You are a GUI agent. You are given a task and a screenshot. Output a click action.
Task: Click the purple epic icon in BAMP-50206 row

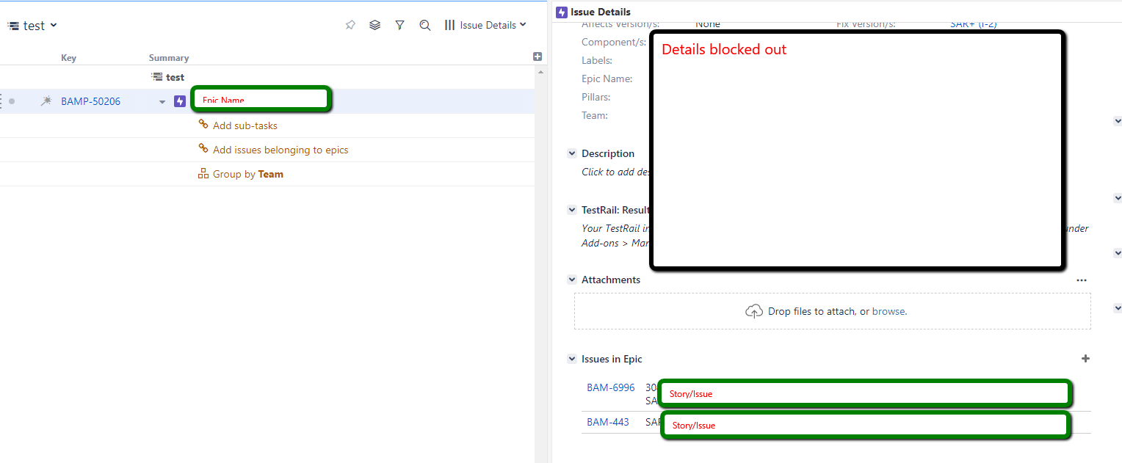point(180,101)
